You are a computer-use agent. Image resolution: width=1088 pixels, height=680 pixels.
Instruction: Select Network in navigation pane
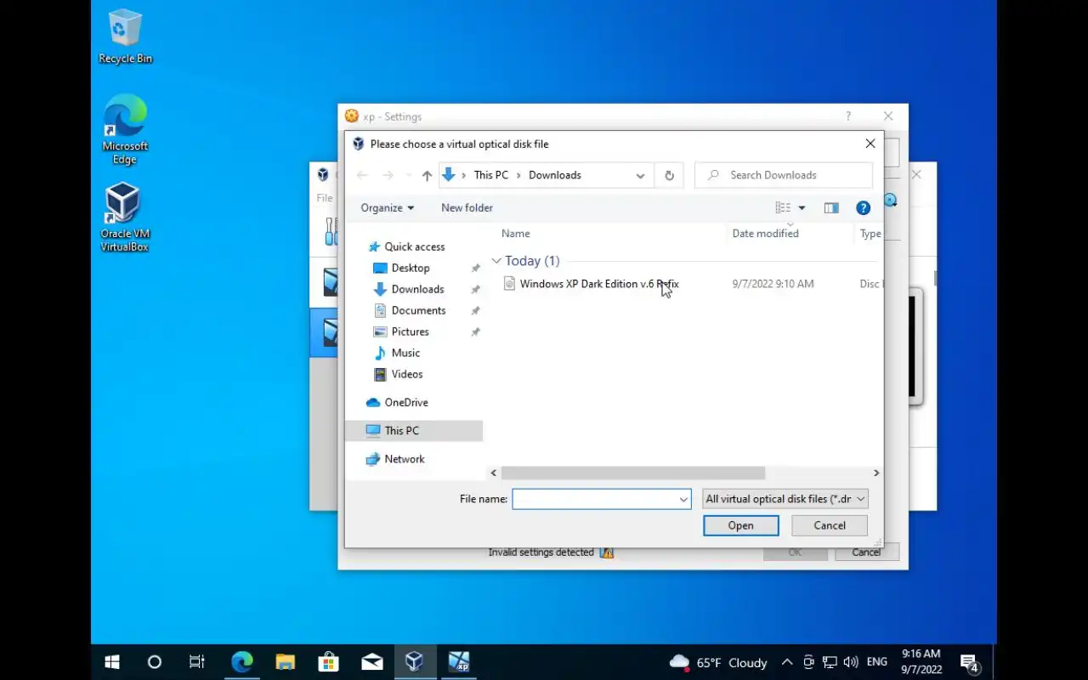(404, 459)
